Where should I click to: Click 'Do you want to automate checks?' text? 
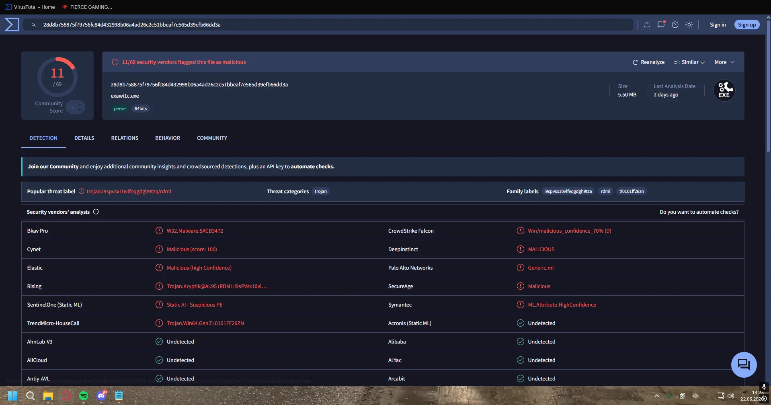click(x=699, y=212)
